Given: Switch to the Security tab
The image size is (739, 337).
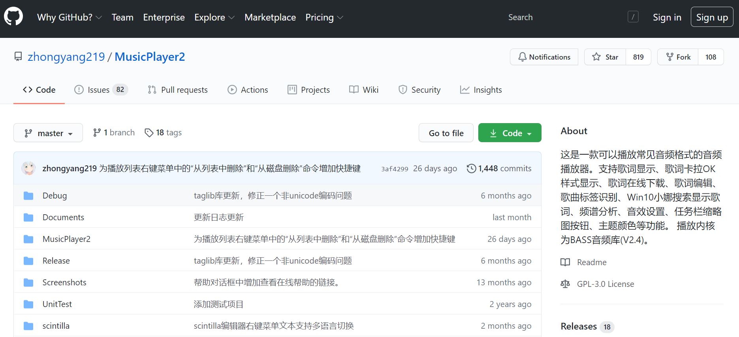Looking at the screenshot, I should (x=419, y=90).
